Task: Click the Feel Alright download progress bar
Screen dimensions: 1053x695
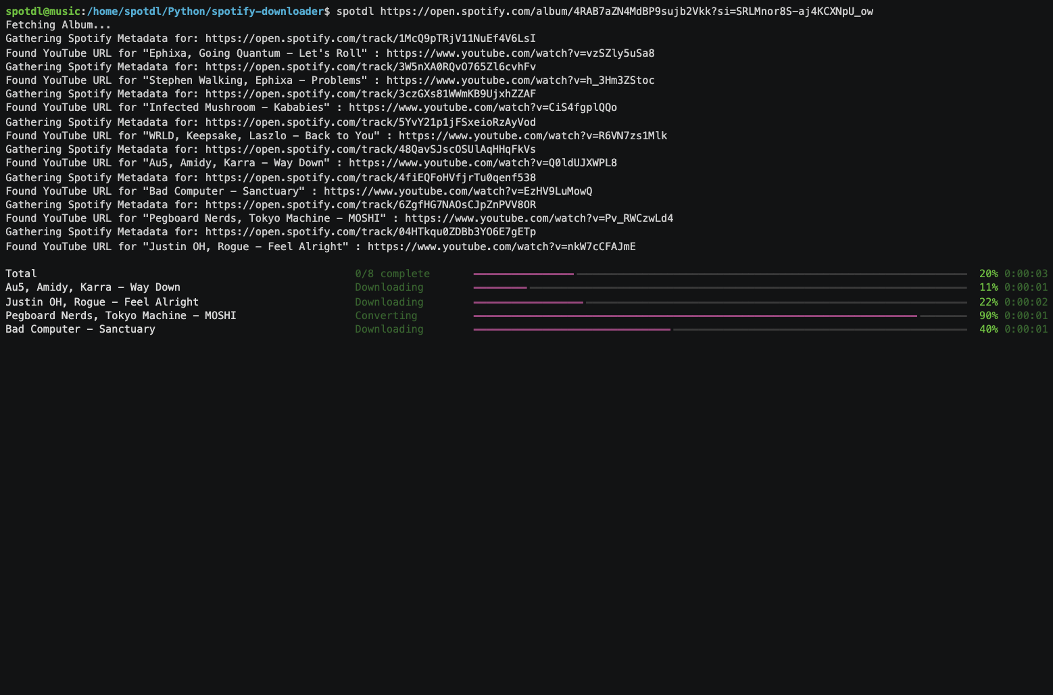Action: (x=720, y=302)
